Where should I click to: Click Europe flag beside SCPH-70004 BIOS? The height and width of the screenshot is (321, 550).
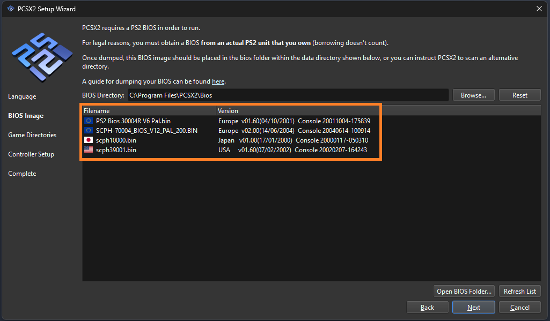tap(89, 130)
